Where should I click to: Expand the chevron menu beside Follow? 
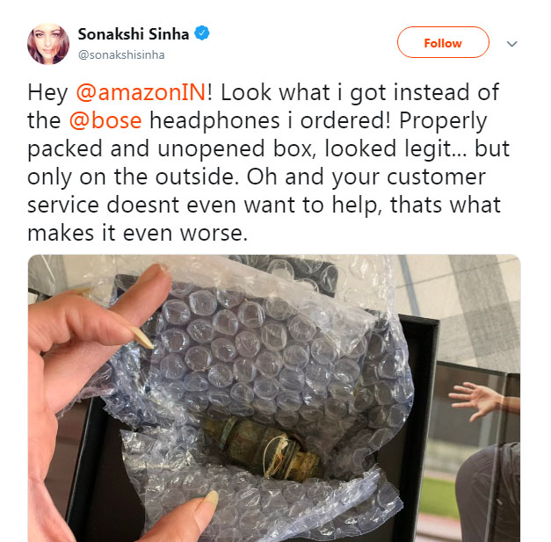[x=511, y=44]
